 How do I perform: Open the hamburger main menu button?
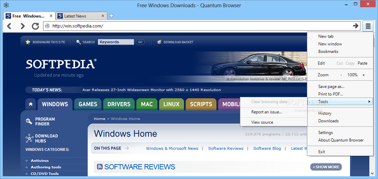pos(368,26)
